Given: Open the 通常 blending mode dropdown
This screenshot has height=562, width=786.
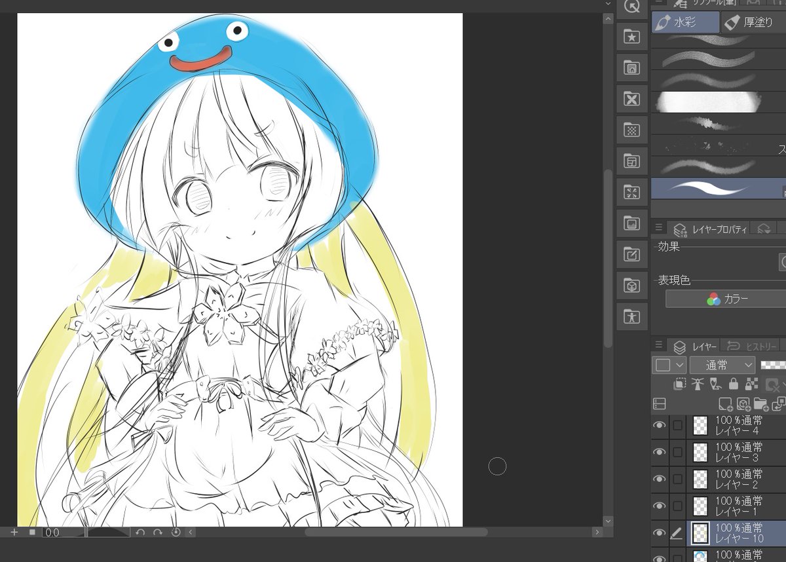Looking at the screenshot, I should [722, 365].
